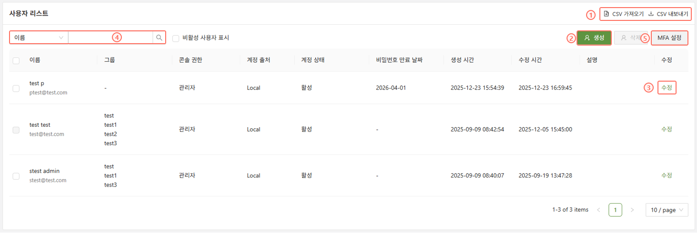The width and height of the screenshot is (697, 233).
Task: Click the 생성 시간 column header
Action: point(462,60)
